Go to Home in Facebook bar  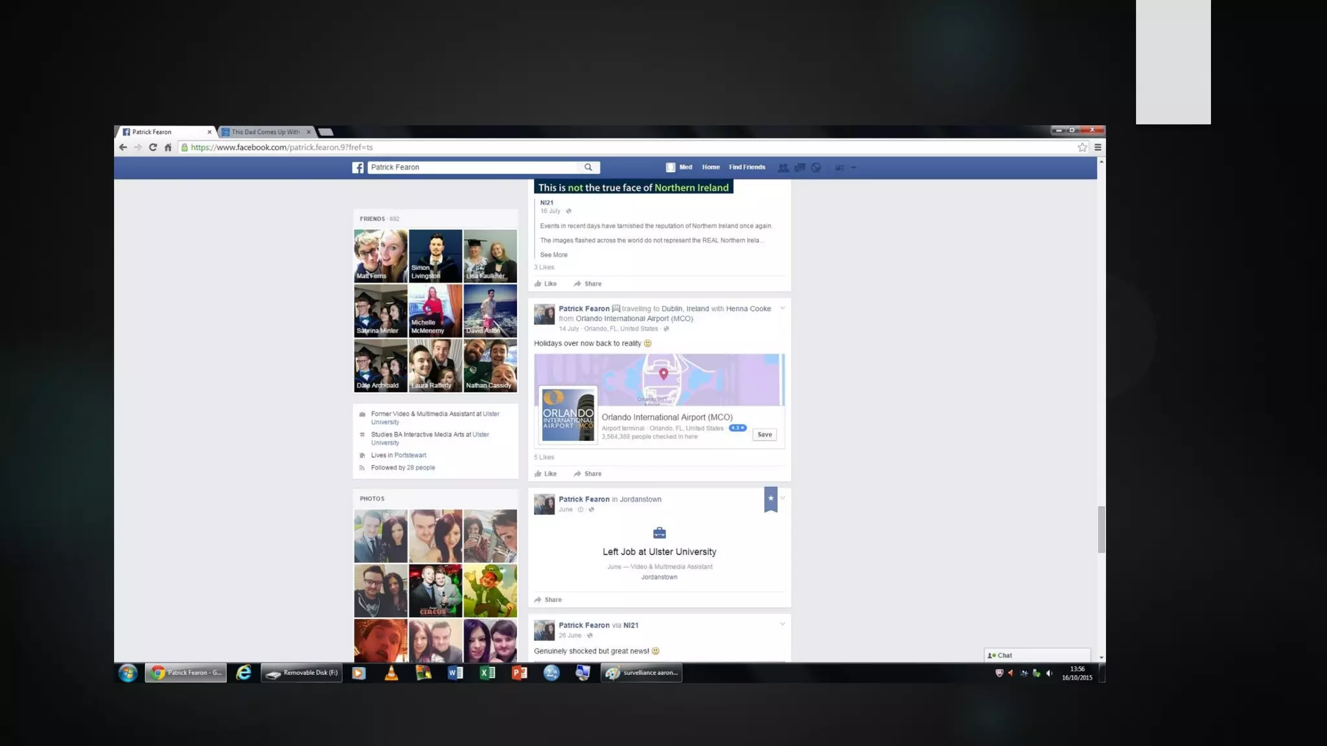pos(711,167)
